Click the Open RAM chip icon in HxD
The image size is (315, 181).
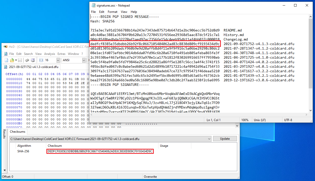click(27, 60)
